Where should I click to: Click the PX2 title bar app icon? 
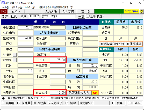(3, 3)
